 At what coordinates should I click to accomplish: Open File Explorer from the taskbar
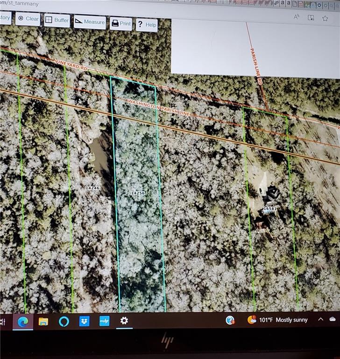coord(43,322)
